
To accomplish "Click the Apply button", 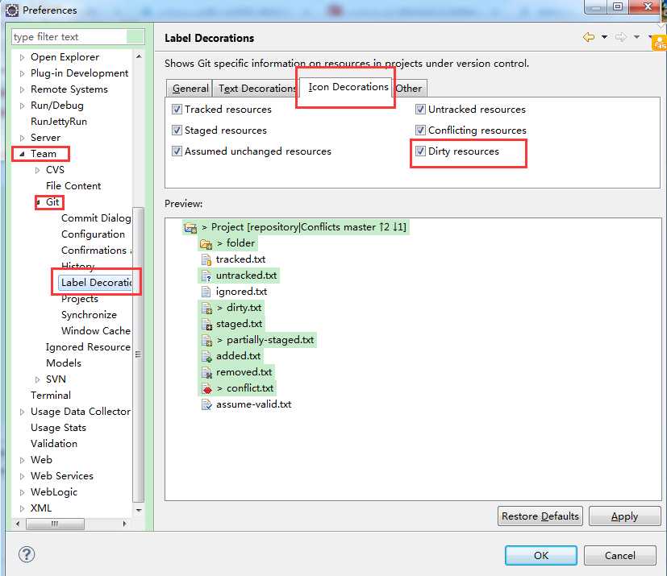I will pyautogui.click(x=624, y=516).
